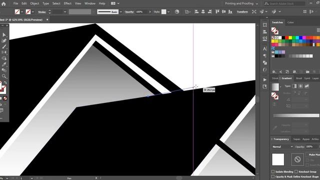Switch to the Appearance tab
The image size is (320, 180).
click(305, 139)
